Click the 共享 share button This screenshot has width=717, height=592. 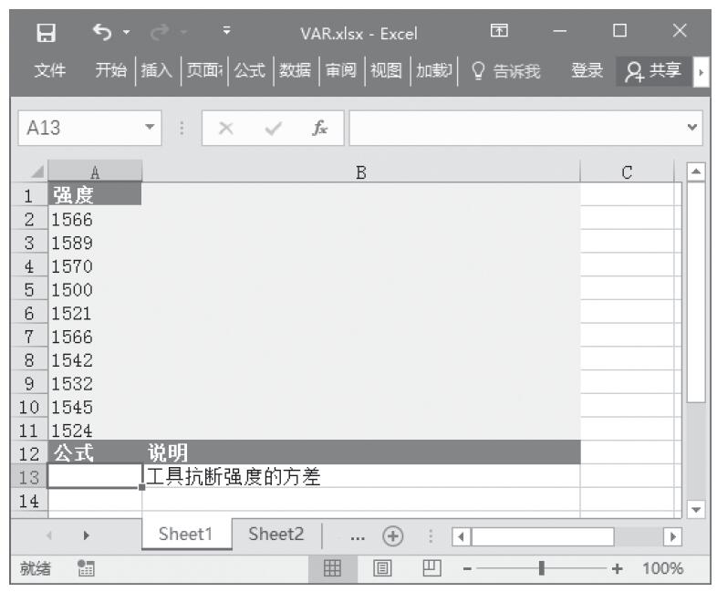[x=654, y=71]
